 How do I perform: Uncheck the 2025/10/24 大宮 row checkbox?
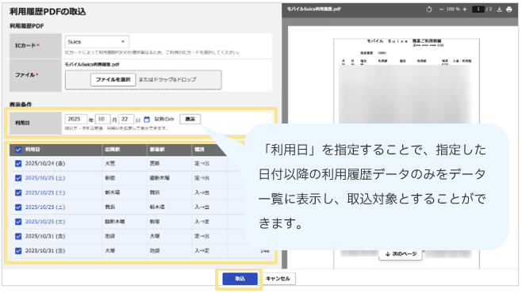click(18, 163)
